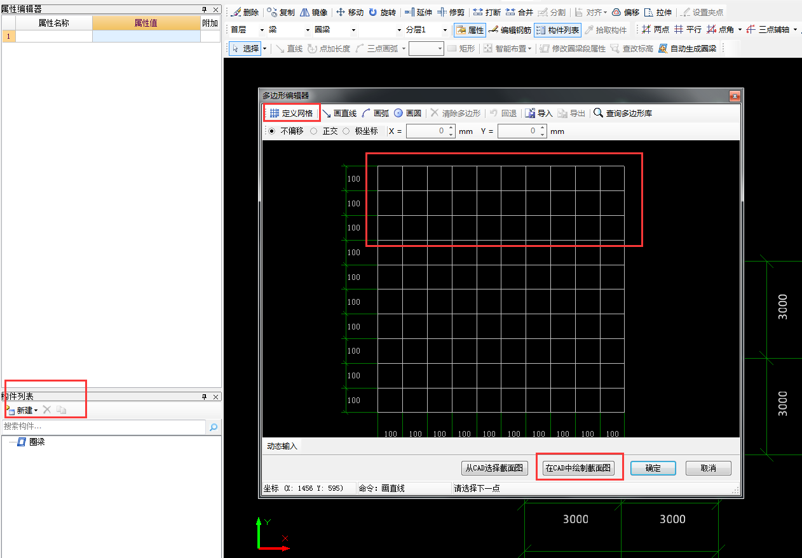Click 导入 import in polygon editor

coord(539,113)
